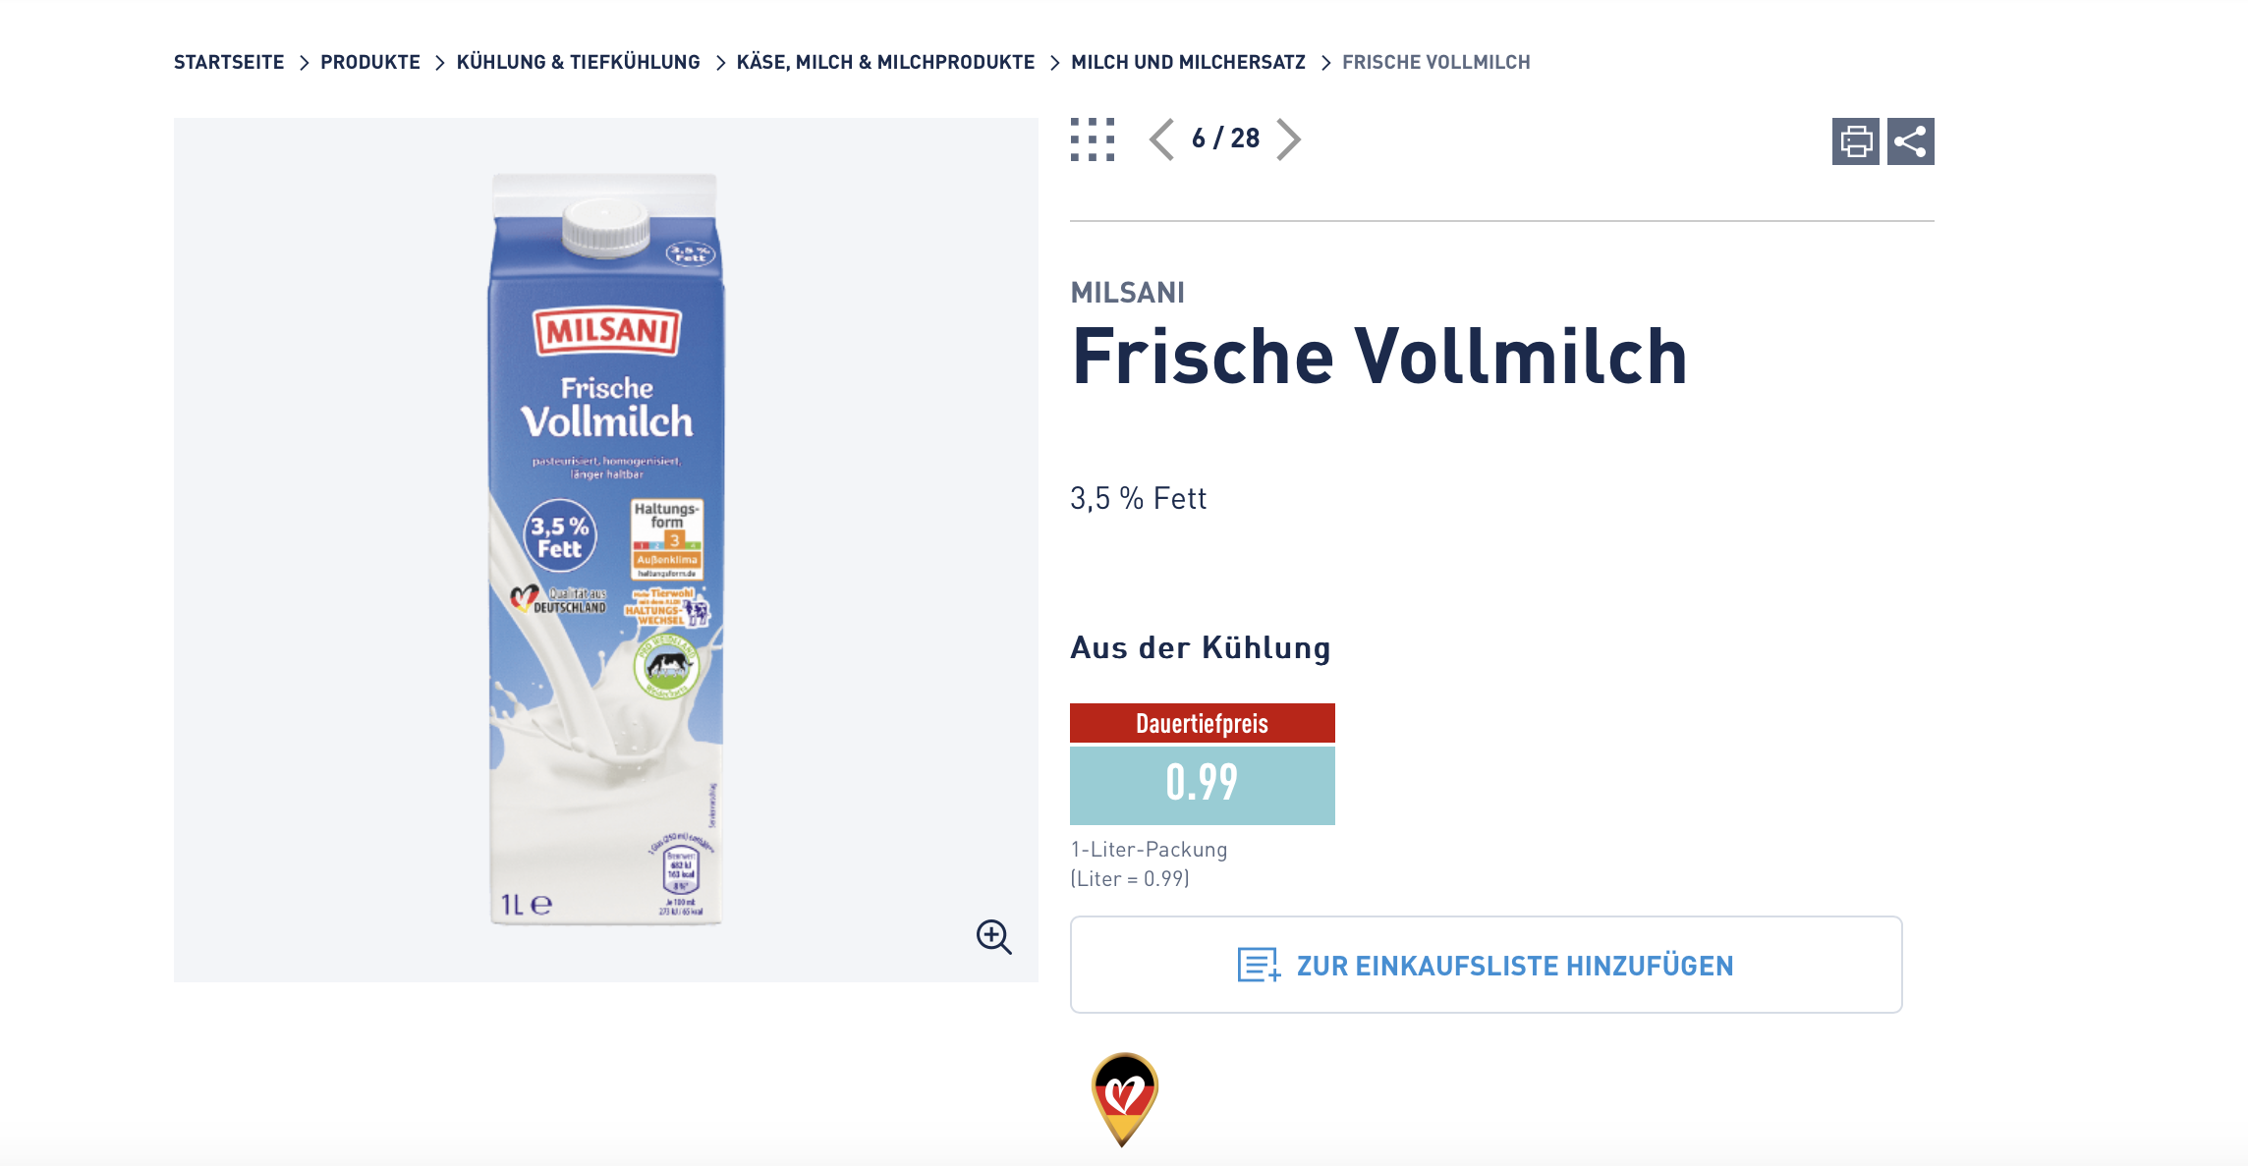The image size is (2248, 1166).
Task: Click the Dauertiefpreis red label
Action: pos(1202,723)
